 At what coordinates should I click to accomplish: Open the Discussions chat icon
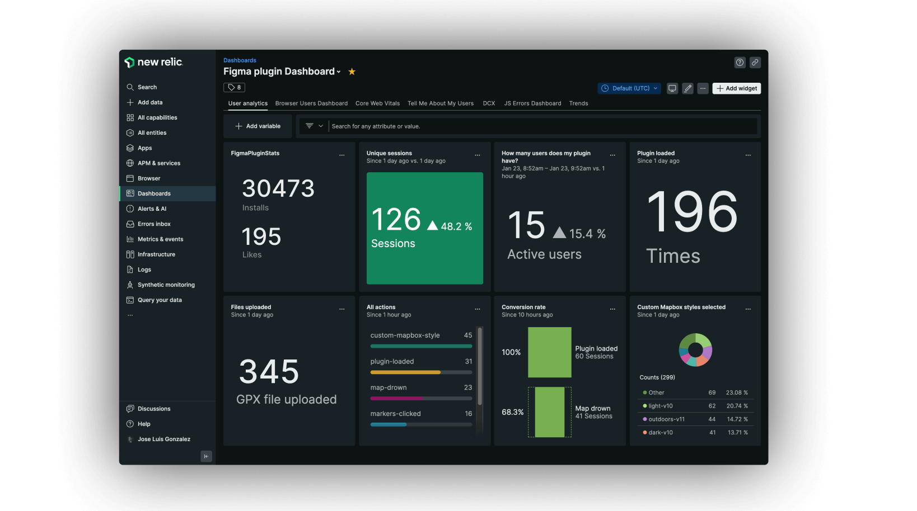(x=130, y=409)
